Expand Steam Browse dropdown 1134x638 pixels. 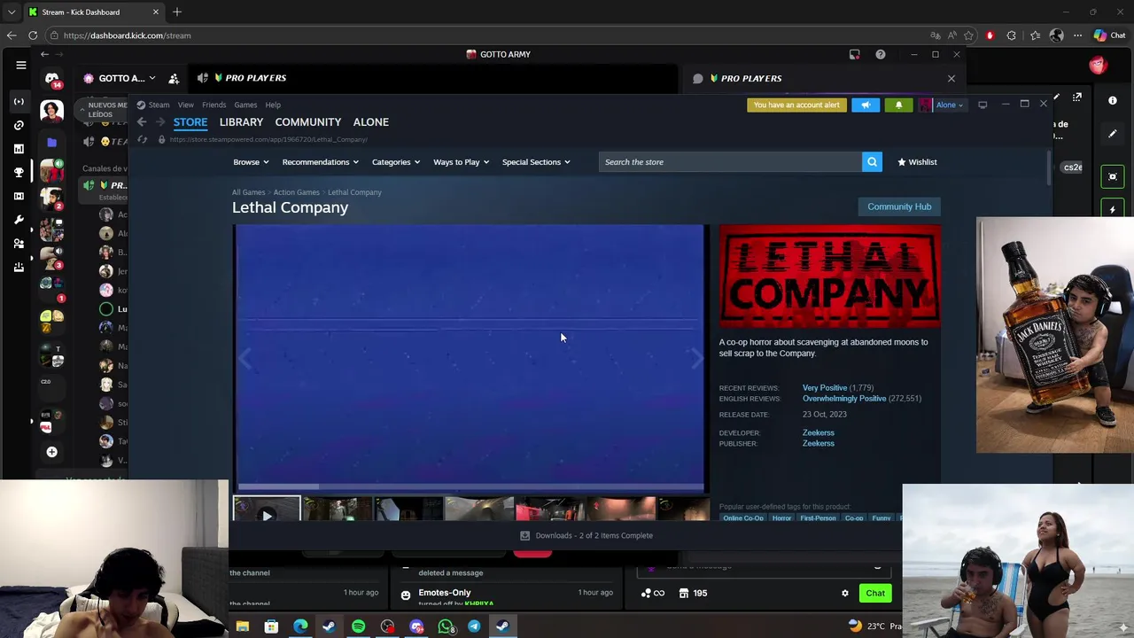[252, 162]
